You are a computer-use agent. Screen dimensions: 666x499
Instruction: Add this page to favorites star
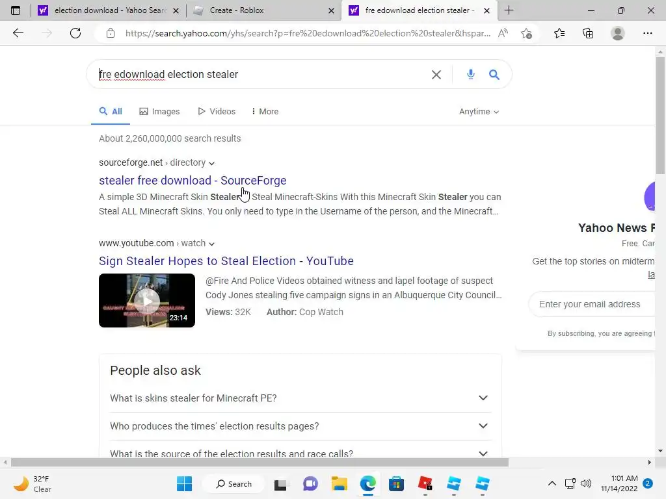[x=526, y=33]
